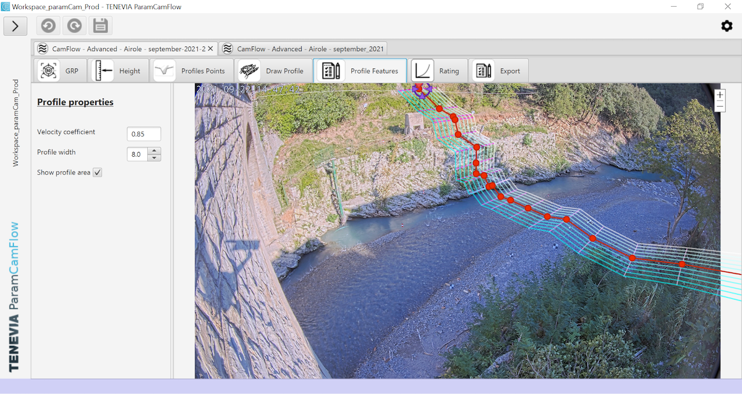Click the application icon in title bar
Viewport: 742px width, 394px height.
pos(6,6)
